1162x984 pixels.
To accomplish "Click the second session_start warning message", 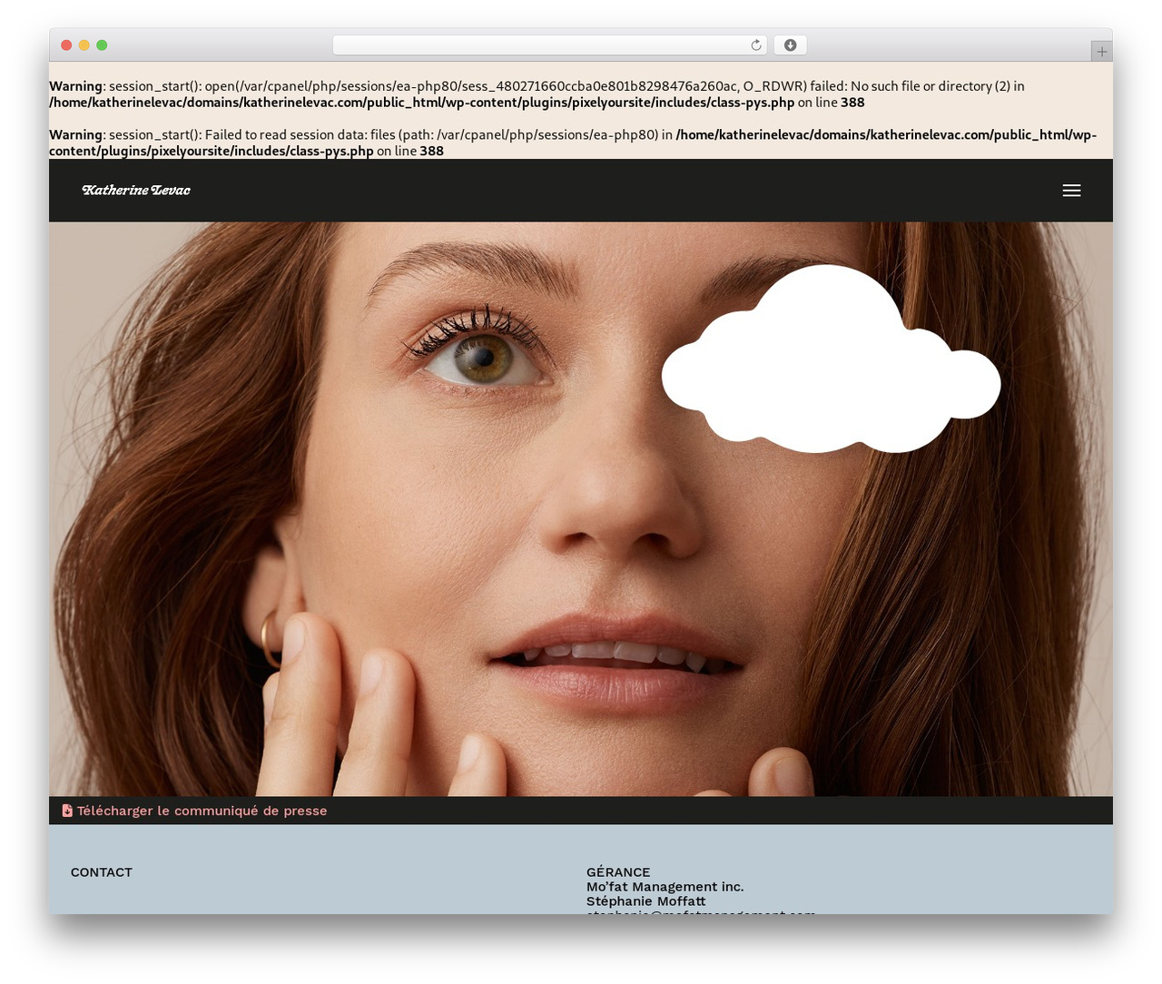I will [573, 143].
